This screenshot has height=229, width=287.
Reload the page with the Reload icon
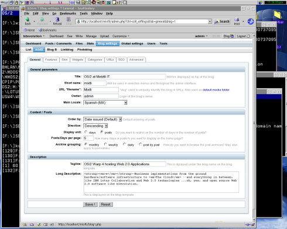57,19
